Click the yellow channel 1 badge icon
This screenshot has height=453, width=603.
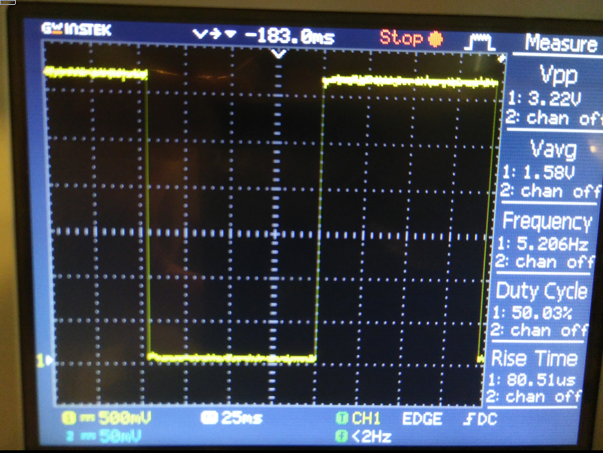[x=69, y=418]
